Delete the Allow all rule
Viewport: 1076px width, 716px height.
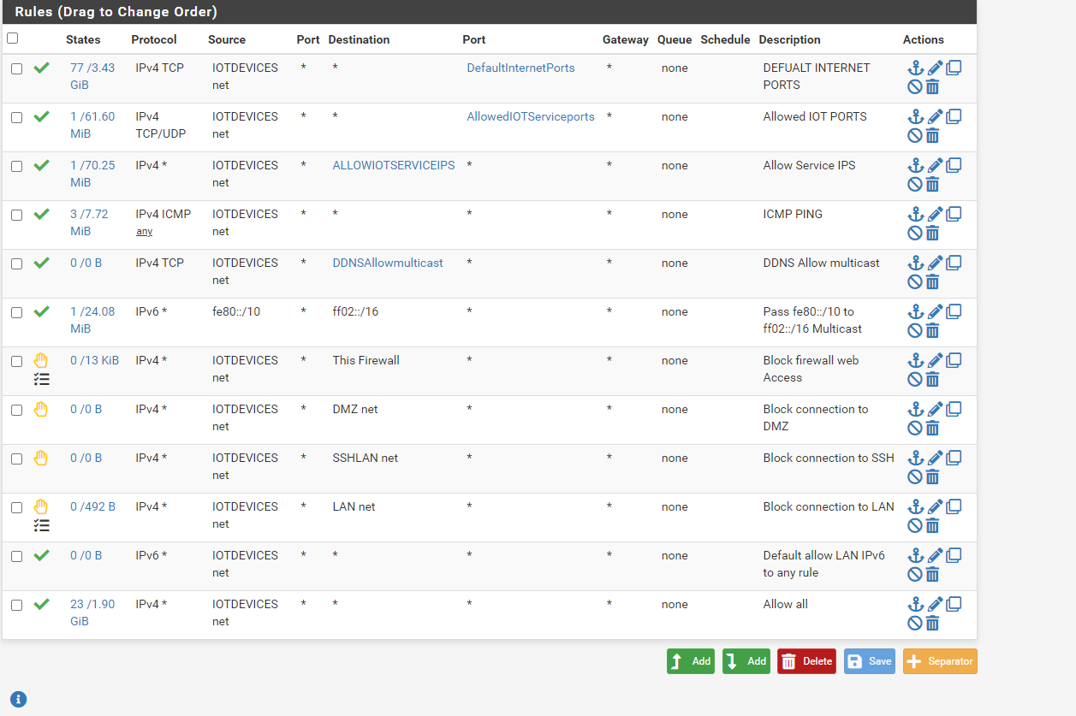coord(933,623)
